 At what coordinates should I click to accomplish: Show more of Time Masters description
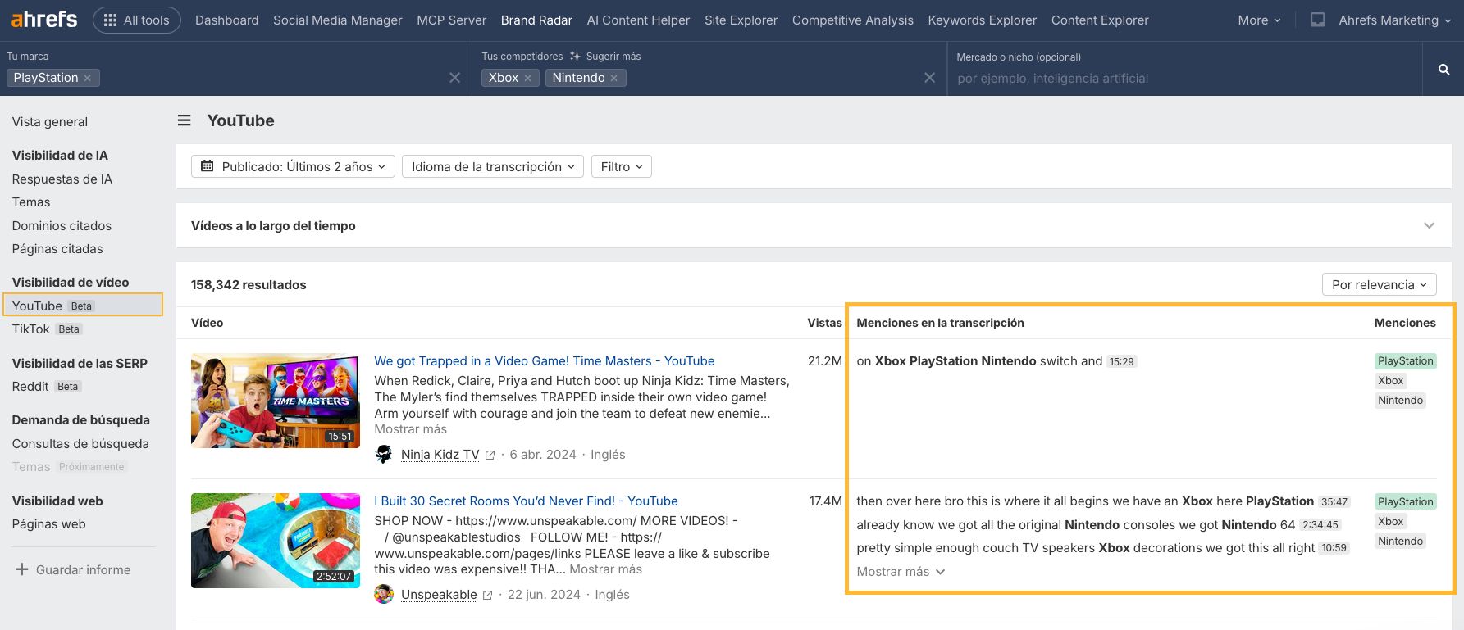pyautogui.click(x=410, y=429)
